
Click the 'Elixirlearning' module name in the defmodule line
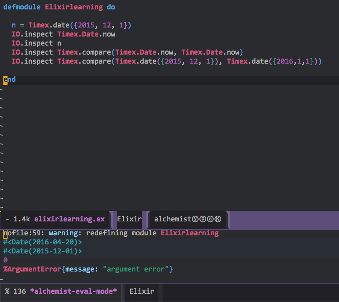pyautogui.click(x=74, y=7)
